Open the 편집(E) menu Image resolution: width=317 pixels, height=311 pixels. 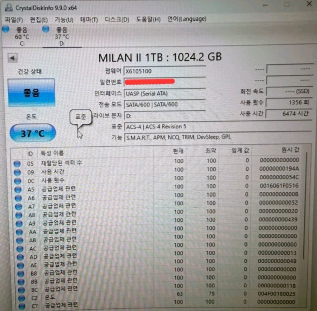click(39, 20)
